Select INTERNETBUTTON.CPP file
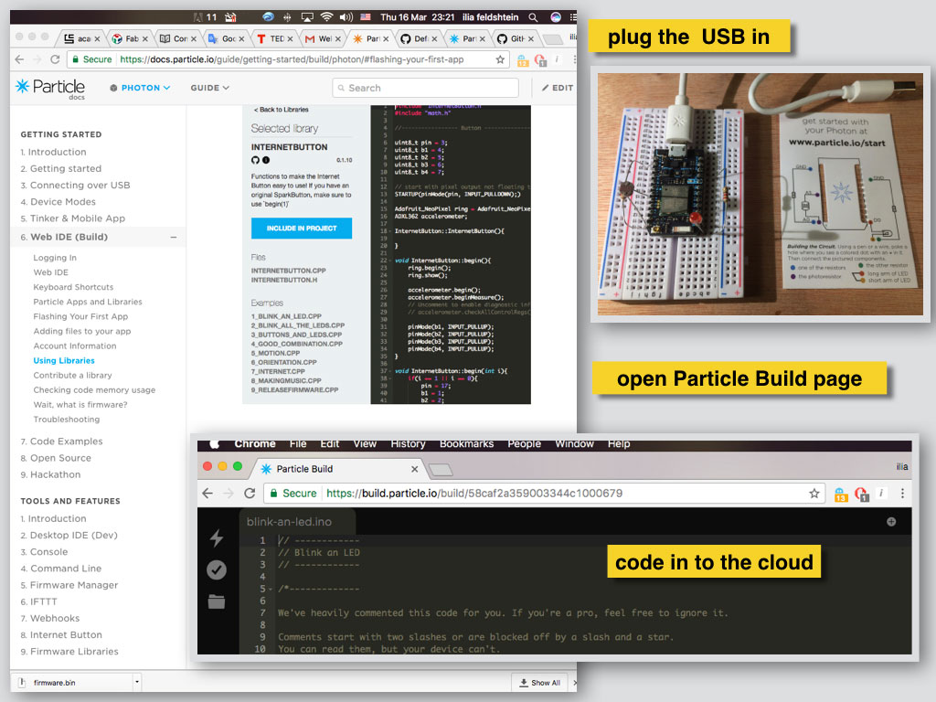Image resolution: width=936 pixels, height=702 pixels. point(288,271)
